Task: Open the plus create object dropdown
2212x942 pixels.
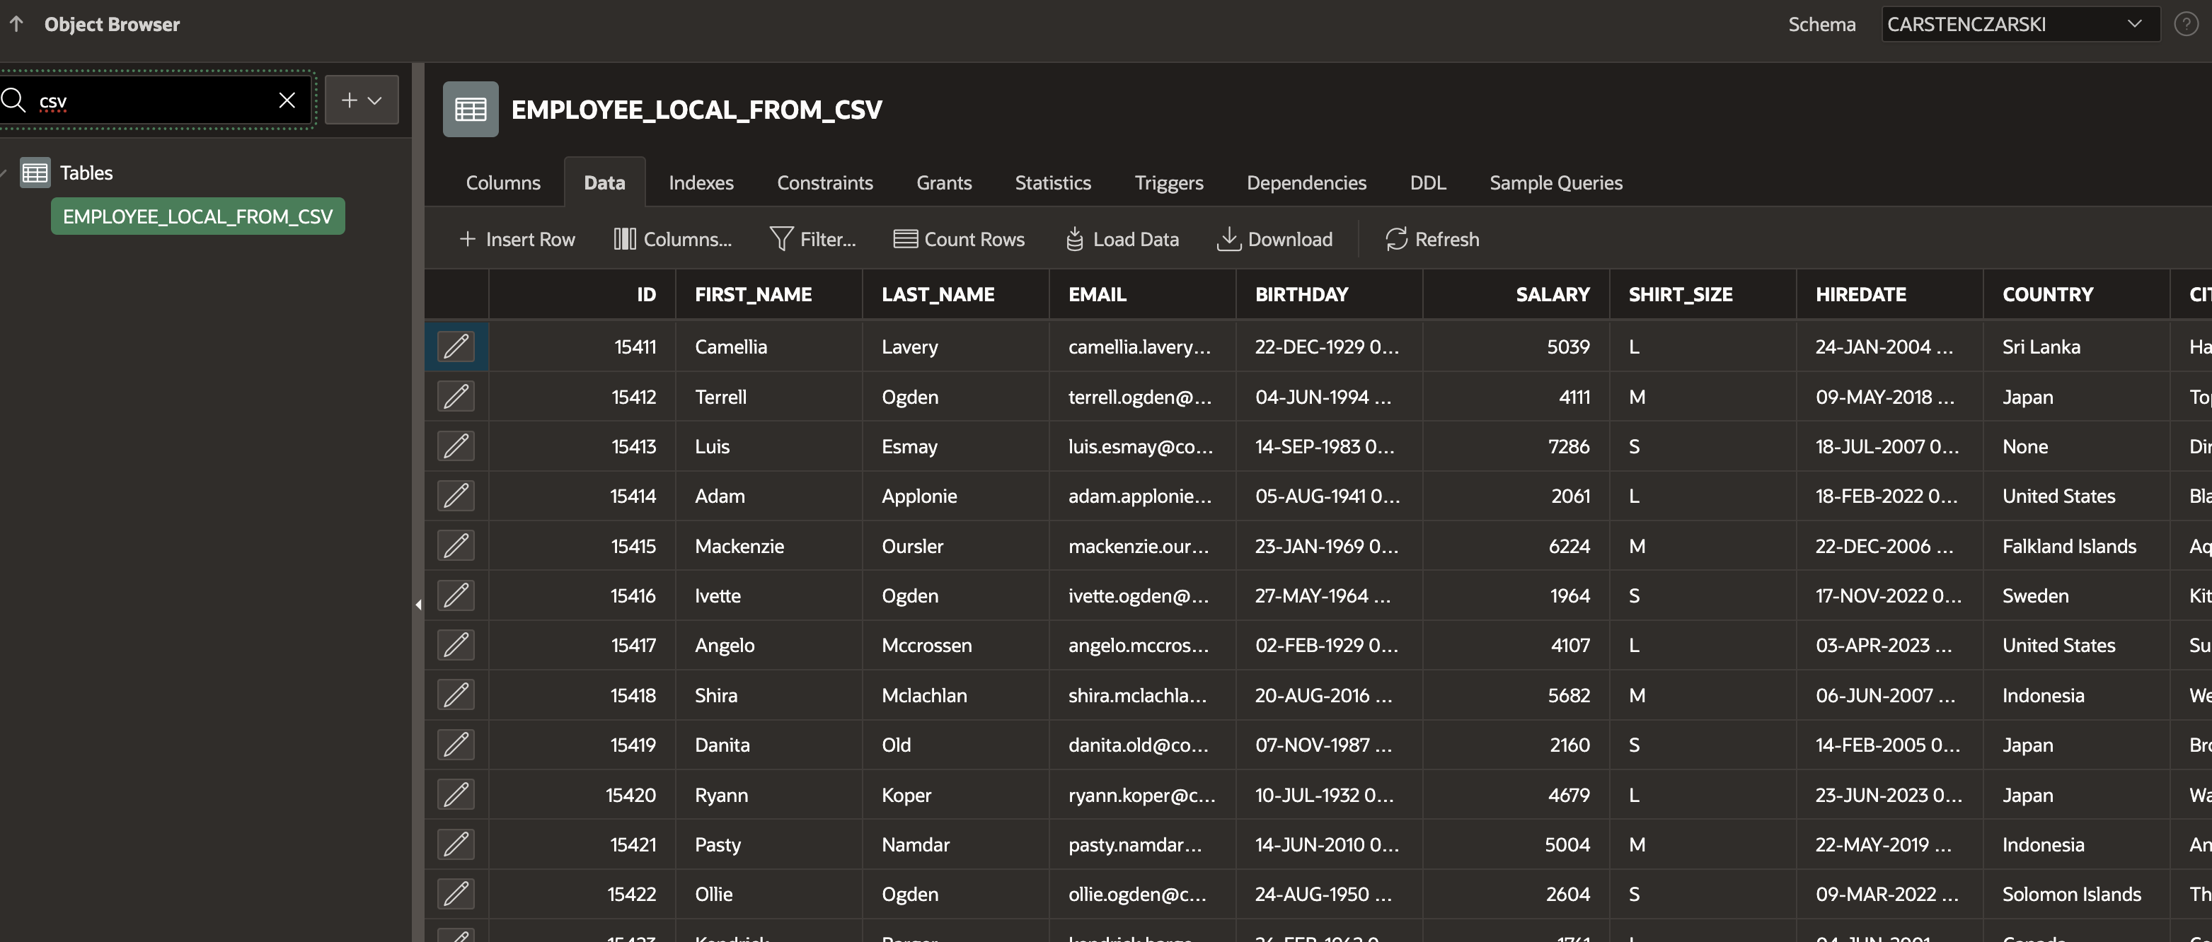Action: 362,100
